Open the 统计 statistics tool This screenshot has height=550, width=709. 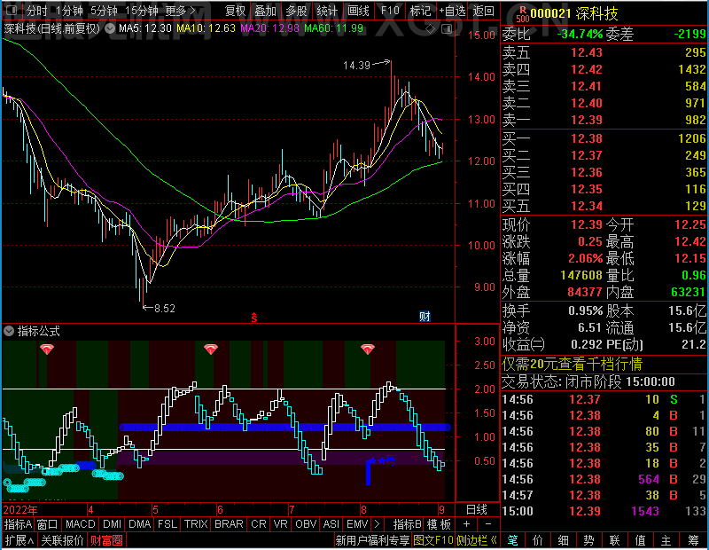[327, 11]
